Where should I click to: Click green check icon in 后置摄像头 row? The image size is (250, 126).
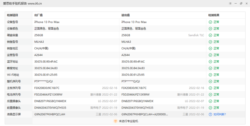(x=210, y=101)
